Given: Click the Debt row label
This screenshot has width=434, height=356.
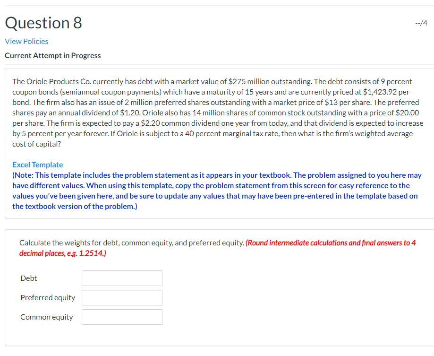Looking at the screenshot, I should (x=28, y=278).
